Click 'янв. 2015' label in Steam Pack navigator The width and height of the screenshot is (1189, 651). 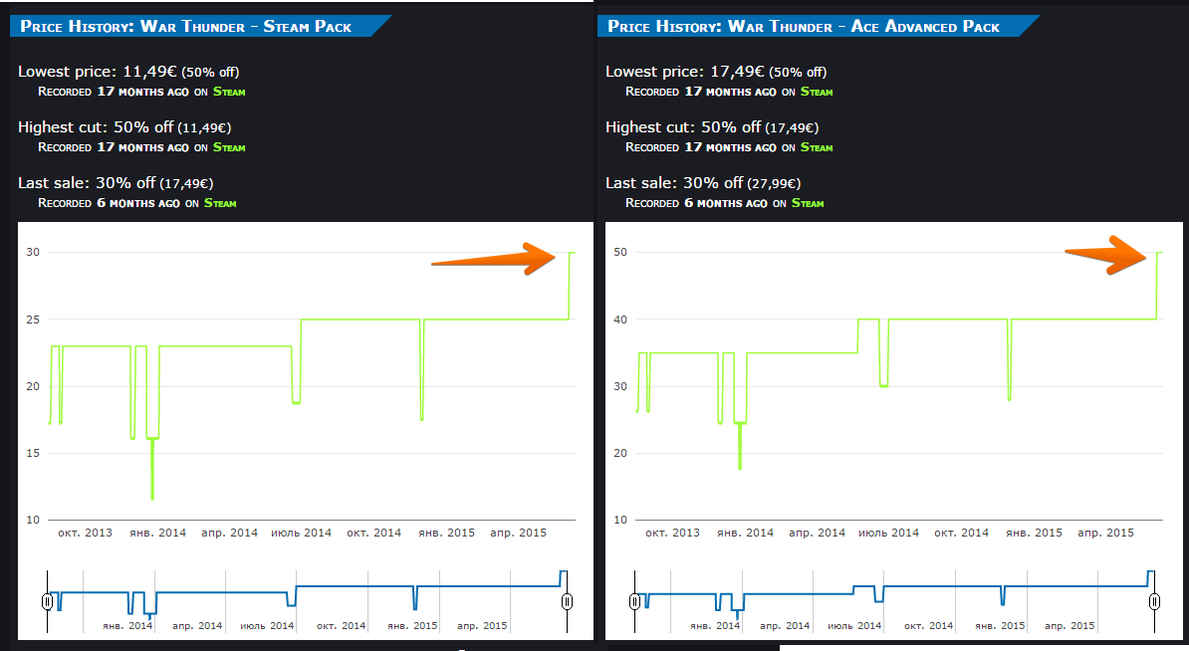[x=412, y=626]
